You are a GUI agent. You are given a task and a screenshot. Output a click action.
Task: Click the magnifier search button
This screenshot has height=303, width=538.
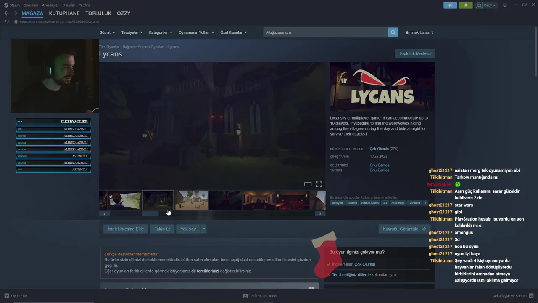click(x=393, y=32)
